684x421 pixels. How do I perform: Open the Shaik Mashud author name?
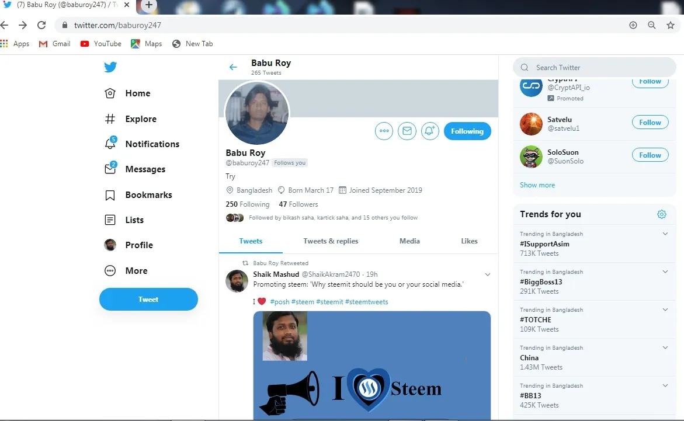[x=276, y=274]
